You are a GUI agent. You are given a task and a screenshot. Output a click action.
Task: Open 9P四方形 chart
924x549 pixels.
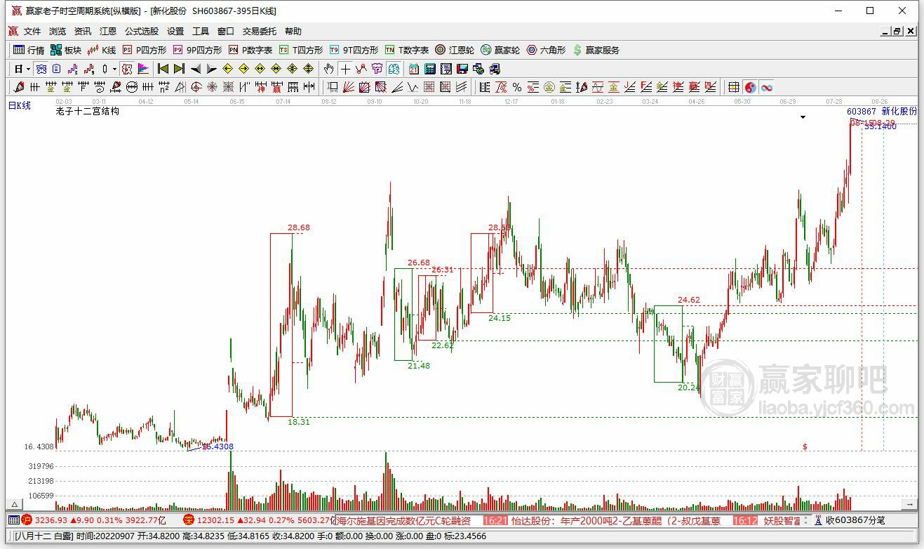coord(197,50)
